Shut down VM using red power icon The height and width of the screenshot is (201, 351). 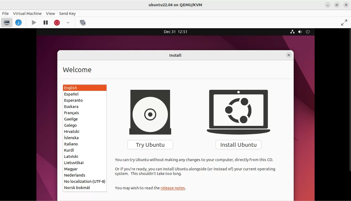click(x=57, y=23)
